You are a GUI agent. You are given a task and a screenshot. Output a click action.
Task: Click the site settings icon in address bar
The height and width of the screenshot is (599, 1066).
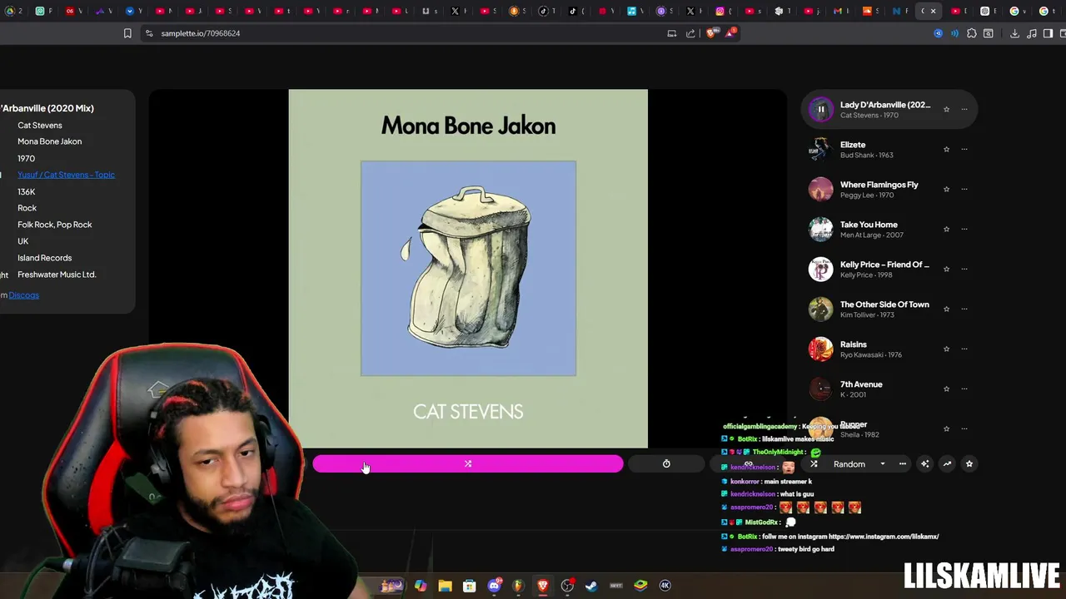click(148, 33)
